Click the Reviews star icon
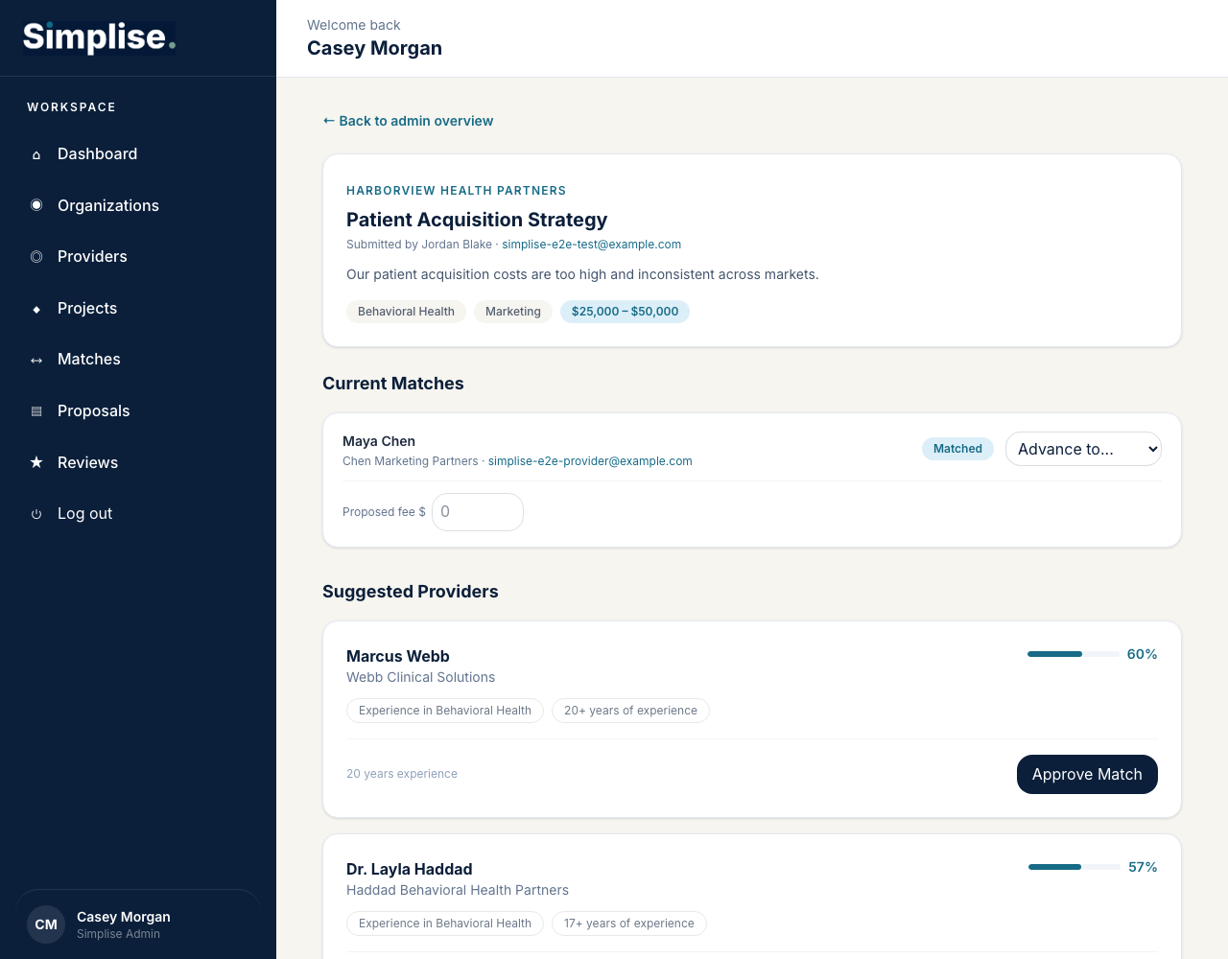Viewport: 1228px width, 959px height. [x=36, y=462]
